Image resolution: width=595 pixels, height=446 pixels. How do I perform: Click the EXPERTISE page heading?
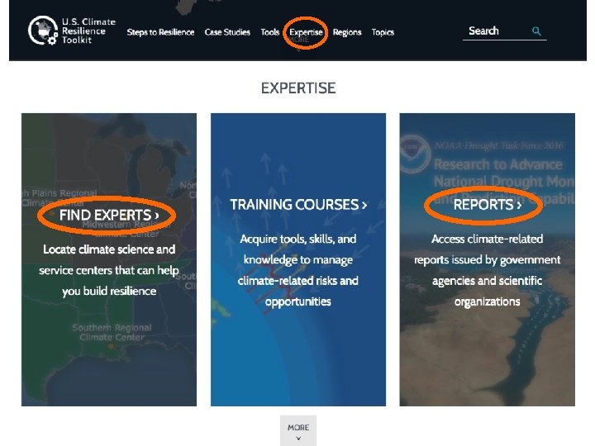pyautogui.click(x=298, y=88)
